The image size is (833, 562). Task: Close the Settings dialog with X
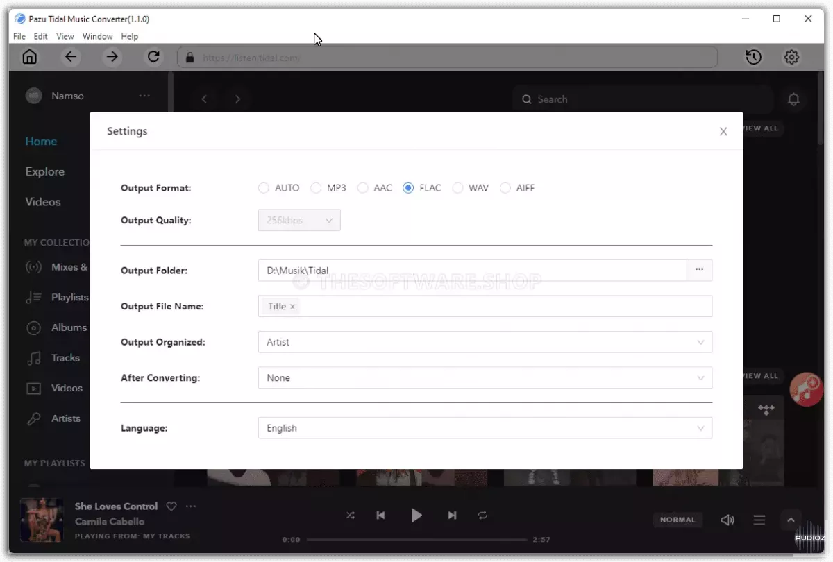(723, 131)
